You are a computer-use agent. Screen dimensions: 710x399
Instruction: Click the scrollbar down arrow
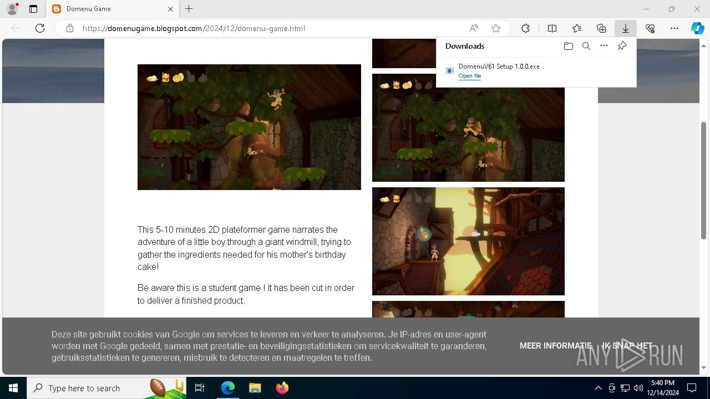pos(704,367)
